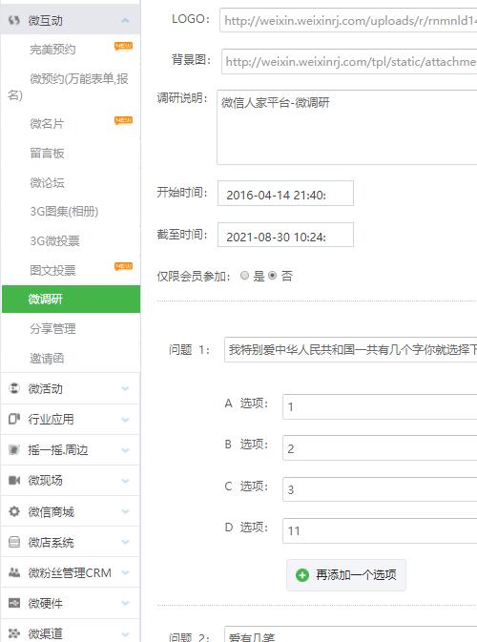Click the 再添加一个选项 button
477x642 pixels.
click(x=346, y=575)
